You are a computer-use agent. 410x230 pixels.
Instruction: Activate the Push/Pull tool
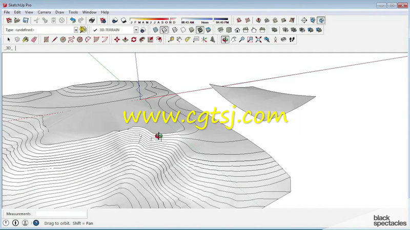(125, 39)
